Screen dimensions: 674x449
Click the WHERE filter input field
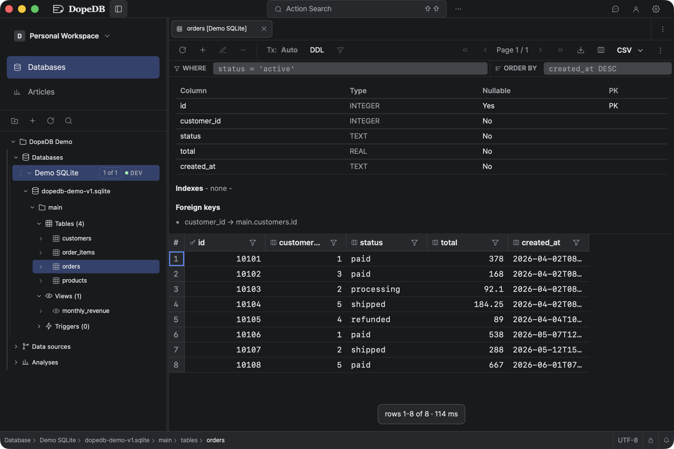pos(350,69)
